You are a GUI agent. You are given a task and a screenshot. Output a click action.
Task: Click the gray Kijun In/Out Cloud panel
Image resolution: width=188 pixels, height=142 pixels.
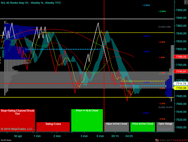point(116,127)
